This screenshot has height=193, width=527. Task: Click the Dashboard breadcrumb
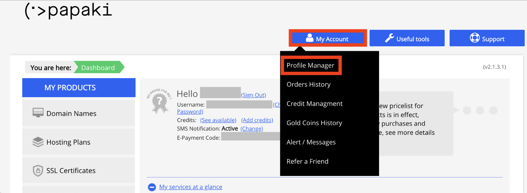pos(98,68)
